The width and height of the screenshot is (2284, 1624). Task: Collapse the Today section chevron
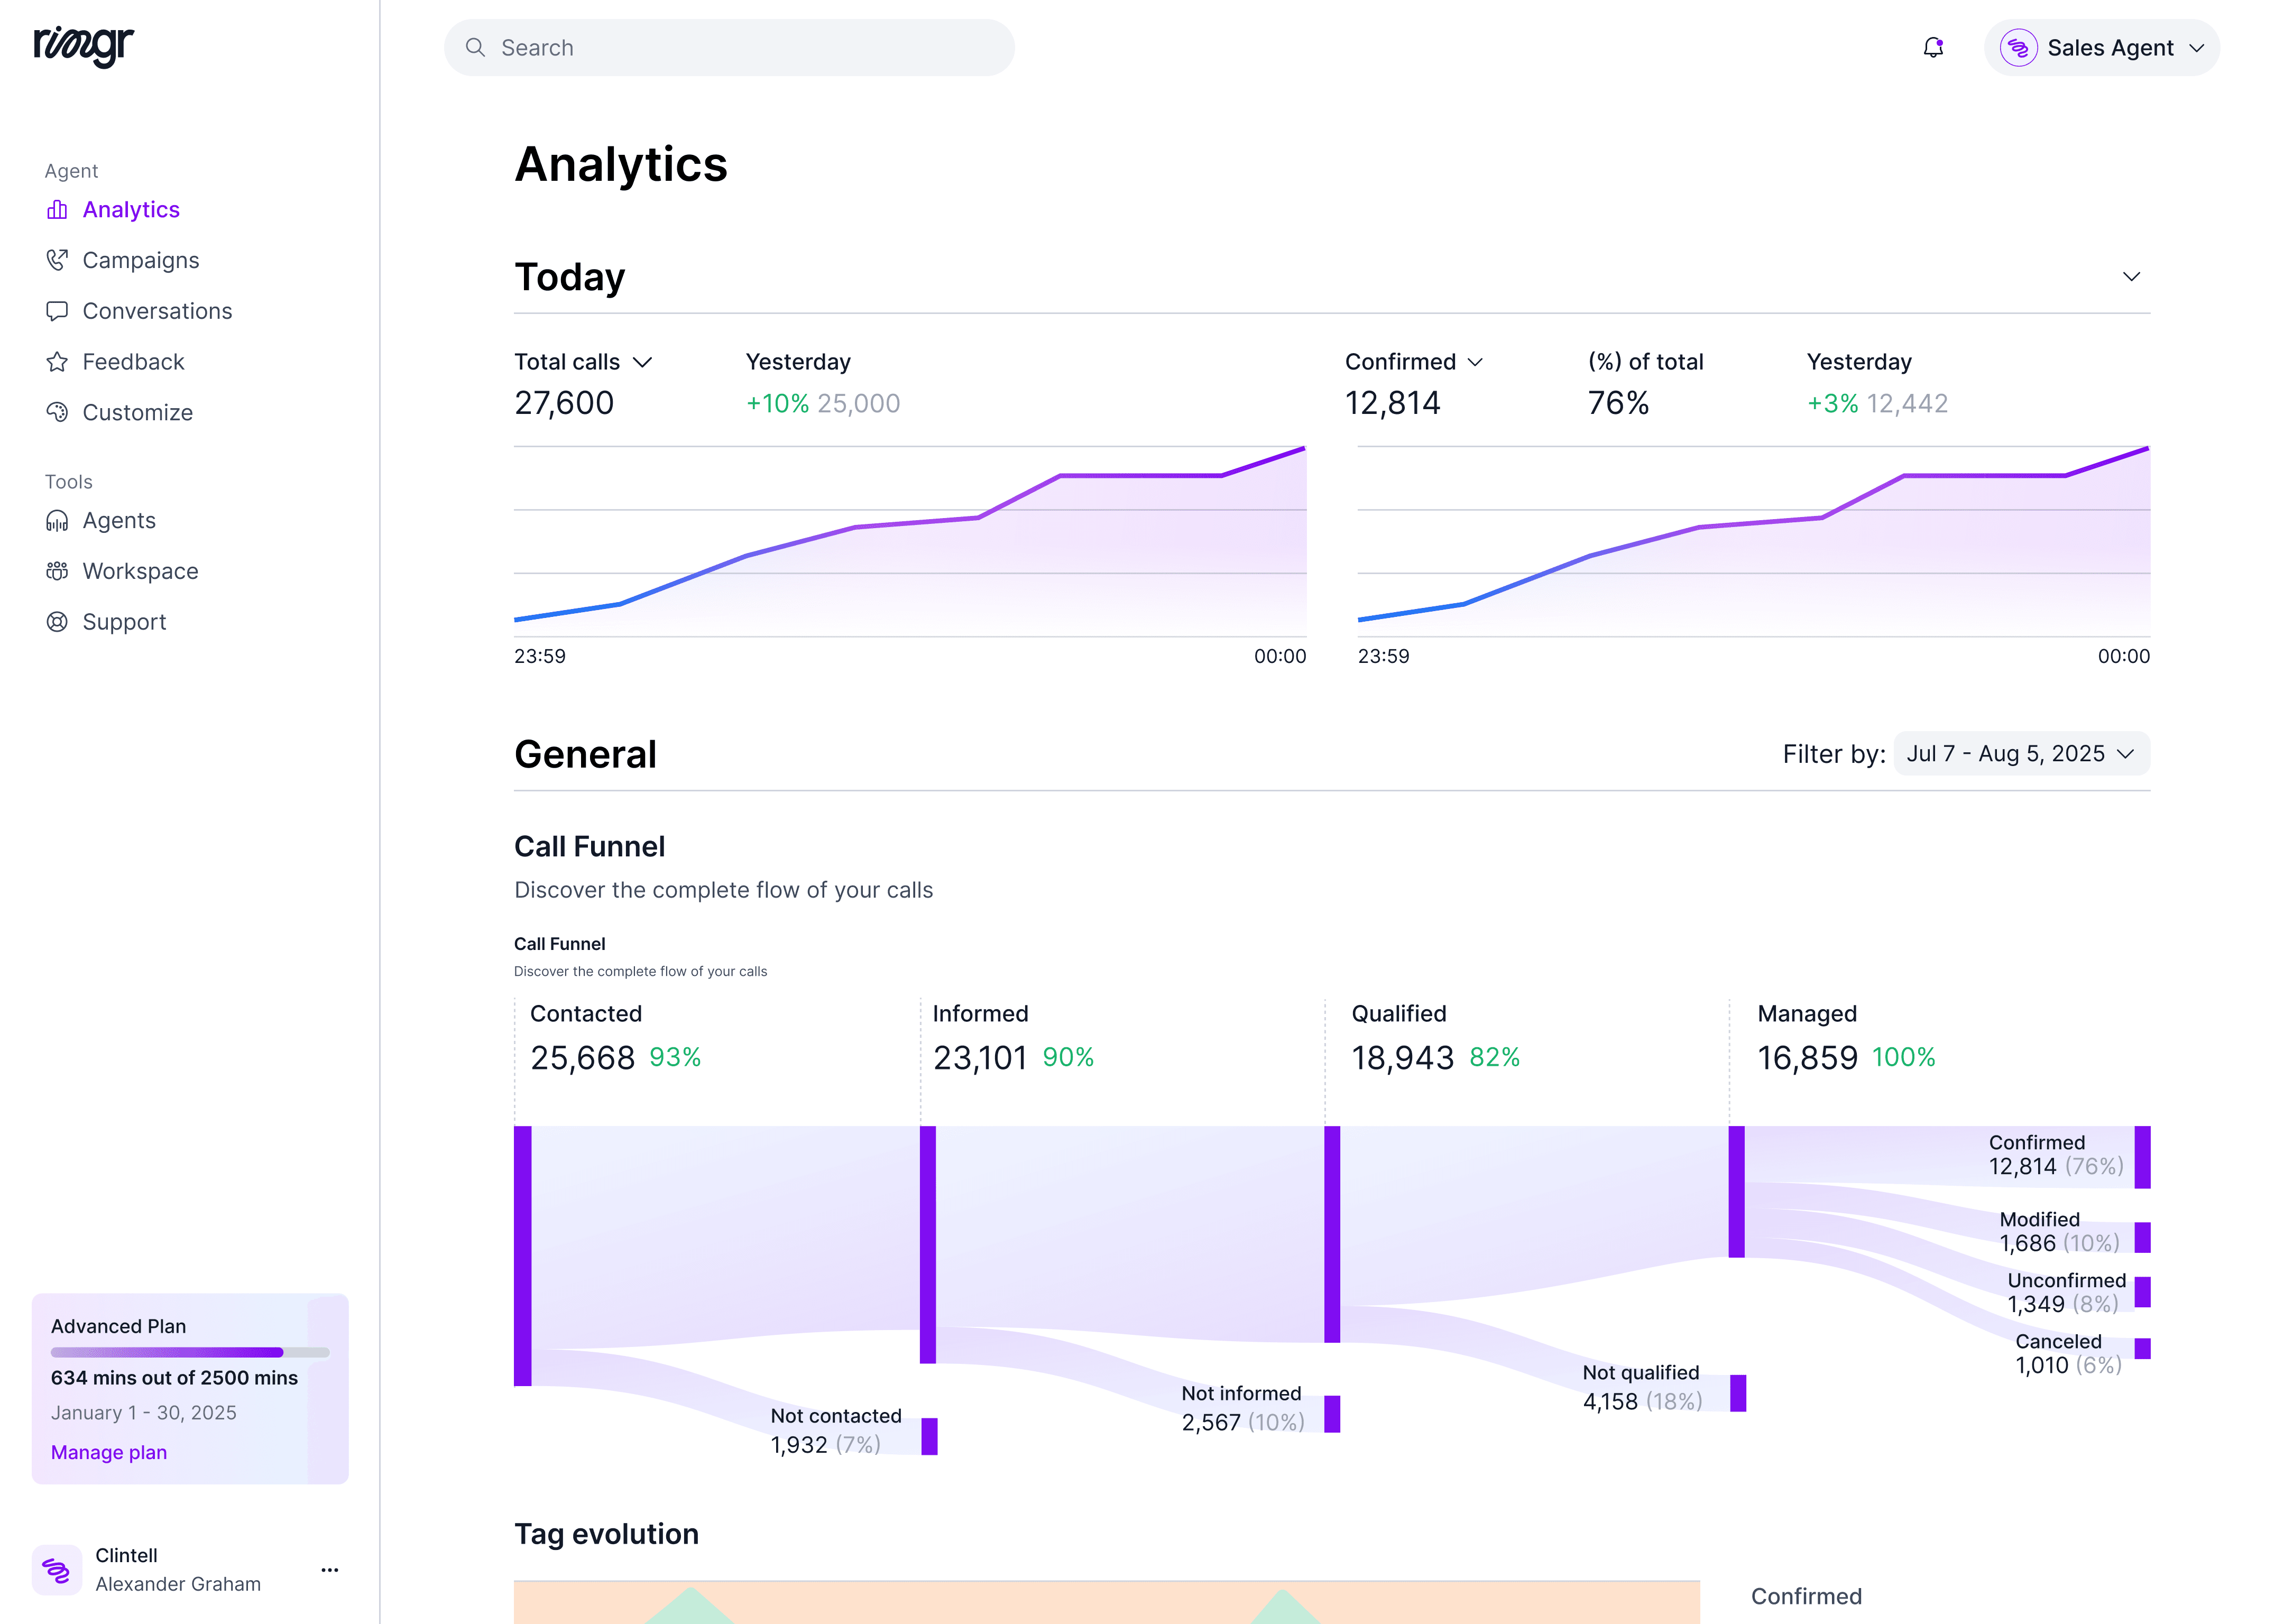pos(2131,277)
